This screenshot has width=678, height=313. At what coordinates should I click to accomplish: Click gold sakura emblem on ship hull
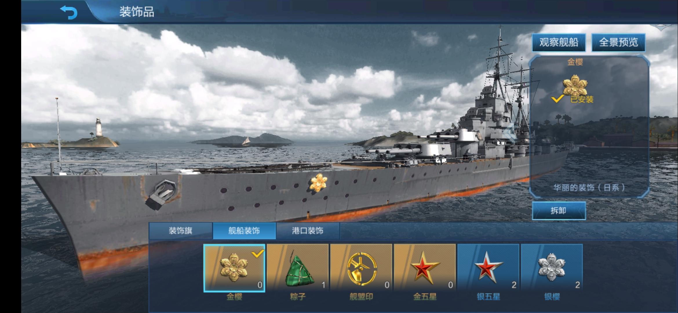[x=318, y=183]
